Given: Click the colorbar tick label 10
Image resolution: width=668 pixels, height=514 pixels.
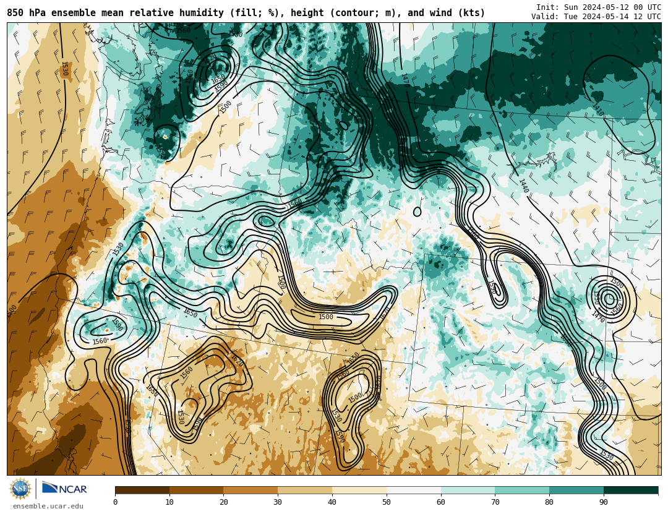Looking at the screenshot, I should coord(169,502).
